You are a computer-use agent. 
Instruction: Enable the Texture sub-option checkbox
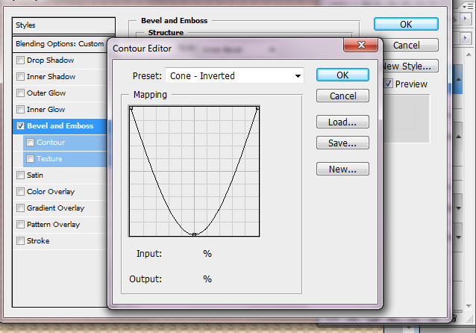[x=31, y=159]
